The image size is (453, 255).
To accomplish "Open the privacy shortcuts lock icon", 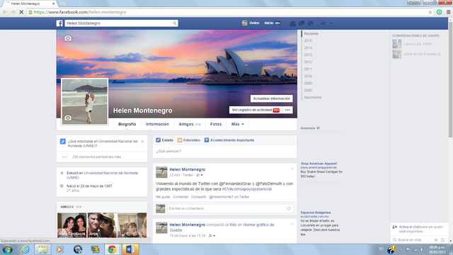I will coord(323,23).
